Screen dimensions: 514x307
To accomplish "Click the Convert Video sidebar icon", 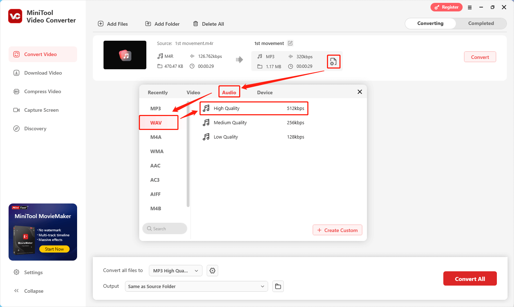I will pos(16,54).
